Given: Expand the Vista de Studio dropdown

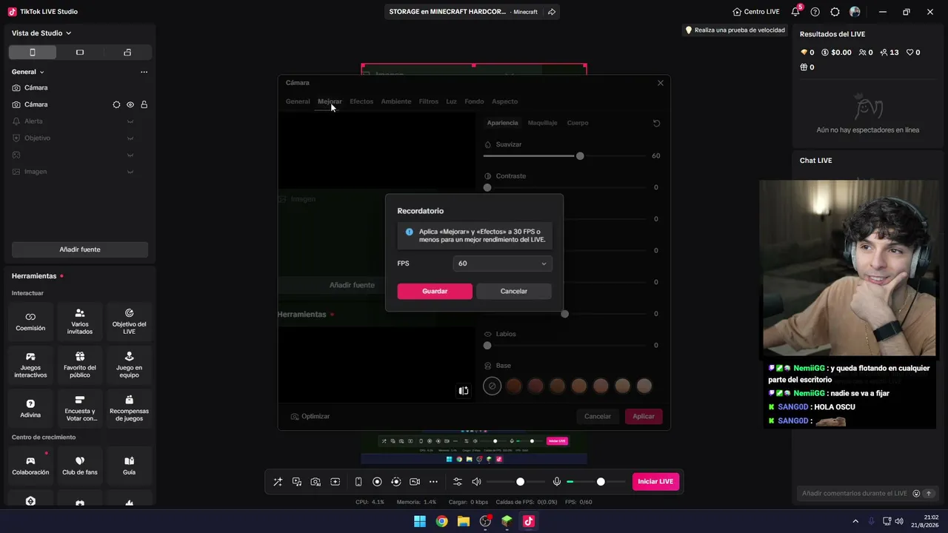Looking at the screenshot, I should click(41, 33).
